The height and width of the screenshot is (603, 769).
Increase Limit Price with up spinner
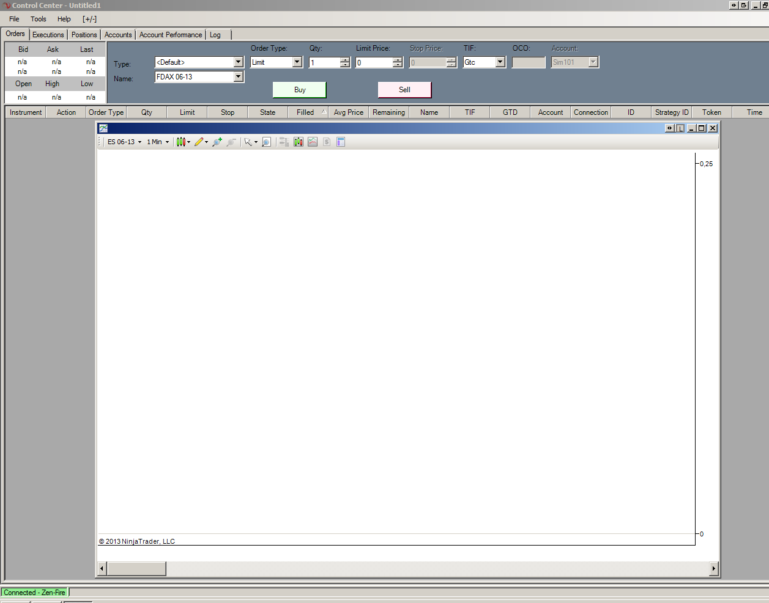click(x=398, y=60)
